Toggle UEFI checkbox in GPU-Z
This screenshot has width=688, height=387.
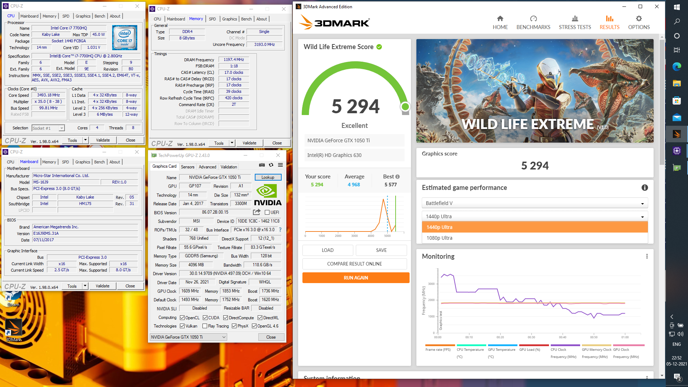(267, 212)
